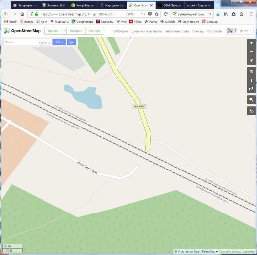Screen dimensions: 257x255
Task: Open the page actions three-dots menu
Action: (x=143, y=14)
